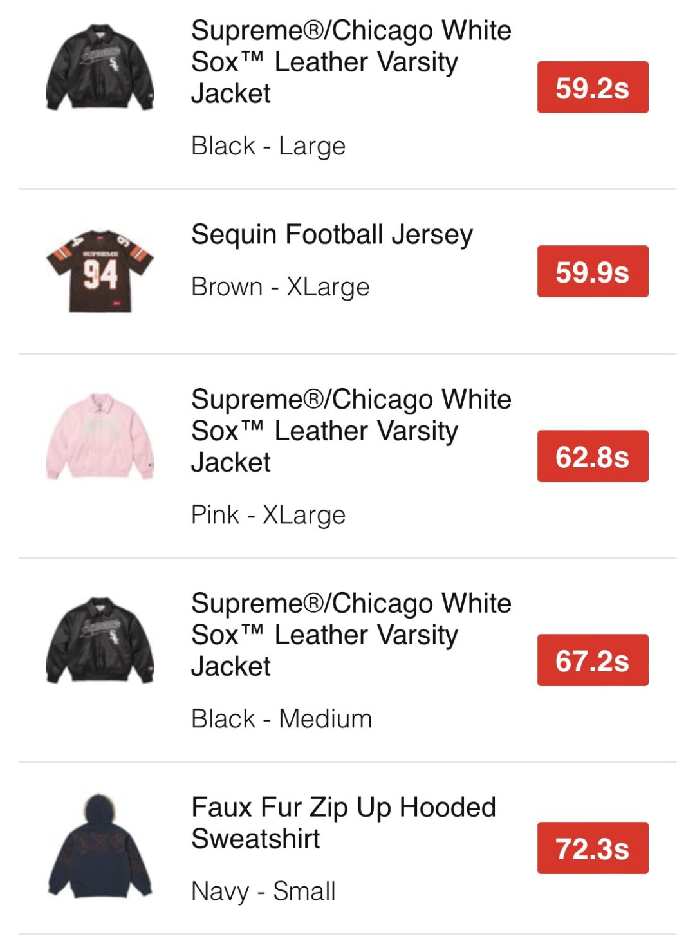Screen dimensions: 695x950
Task: Select the 62.8s sellout time badge
Action: [592, 456]
